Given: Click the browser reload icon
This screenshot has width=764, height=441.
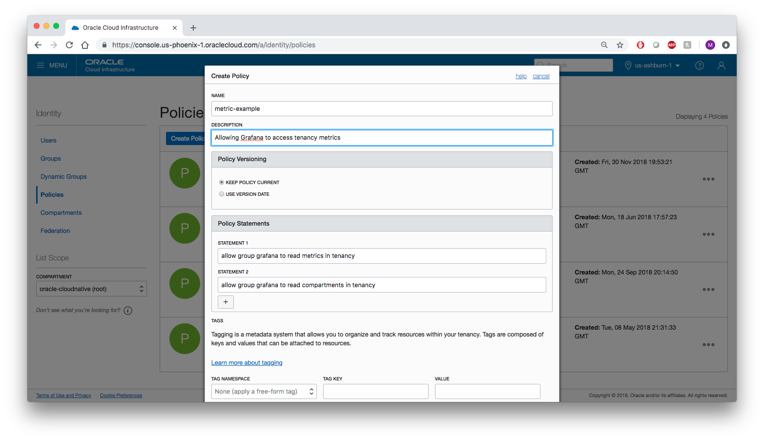Looking at the screenshot, I should (69, 44).
